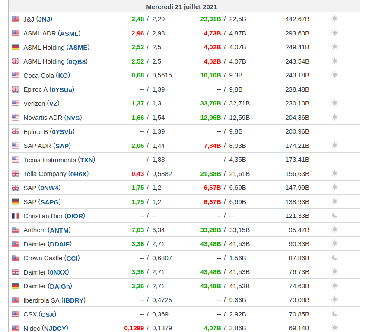The height and width of the screenshot is (332, 369).
Task: Click the 7,84B revenue value for SAP ADR
Action: tap(212, 146)
